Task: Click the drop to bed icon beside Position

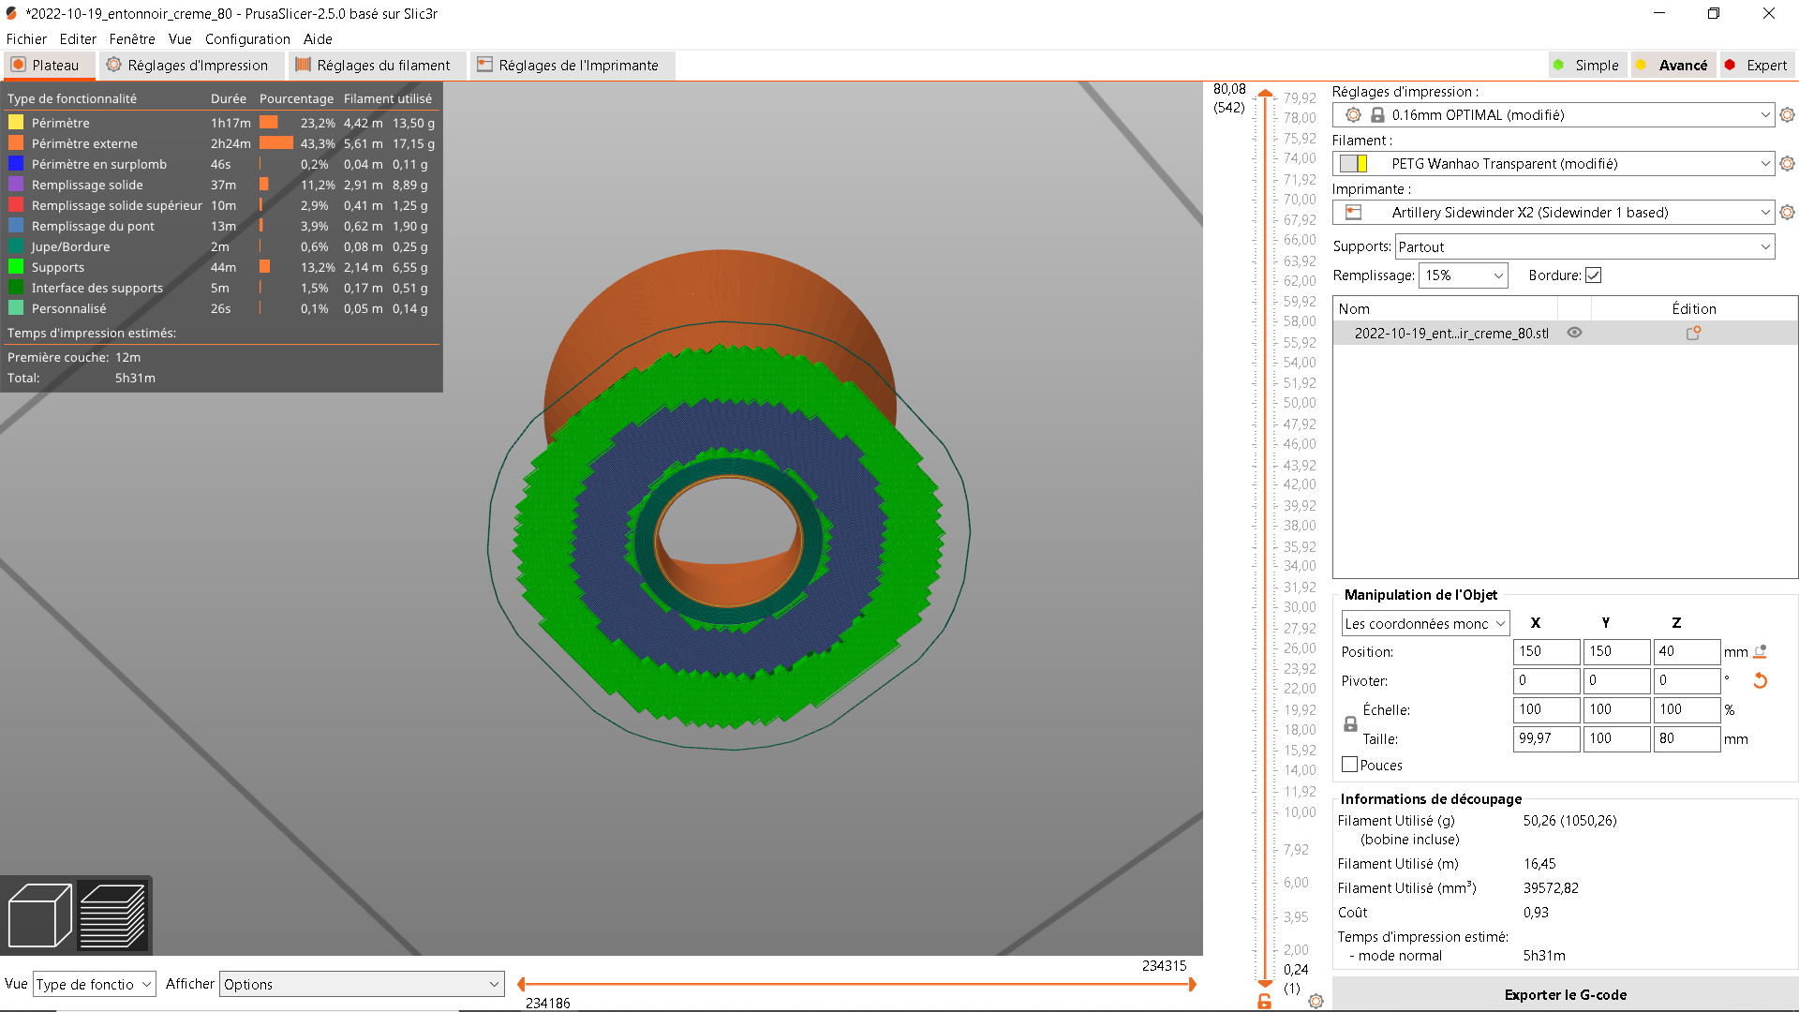Action: point(1760,651)
